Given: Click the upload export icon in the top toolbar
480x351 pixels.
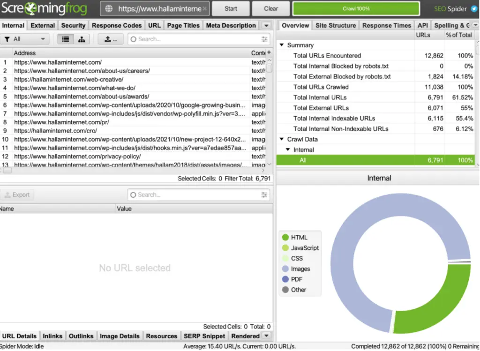Looking at the screenshot, I should click(111, 39).
